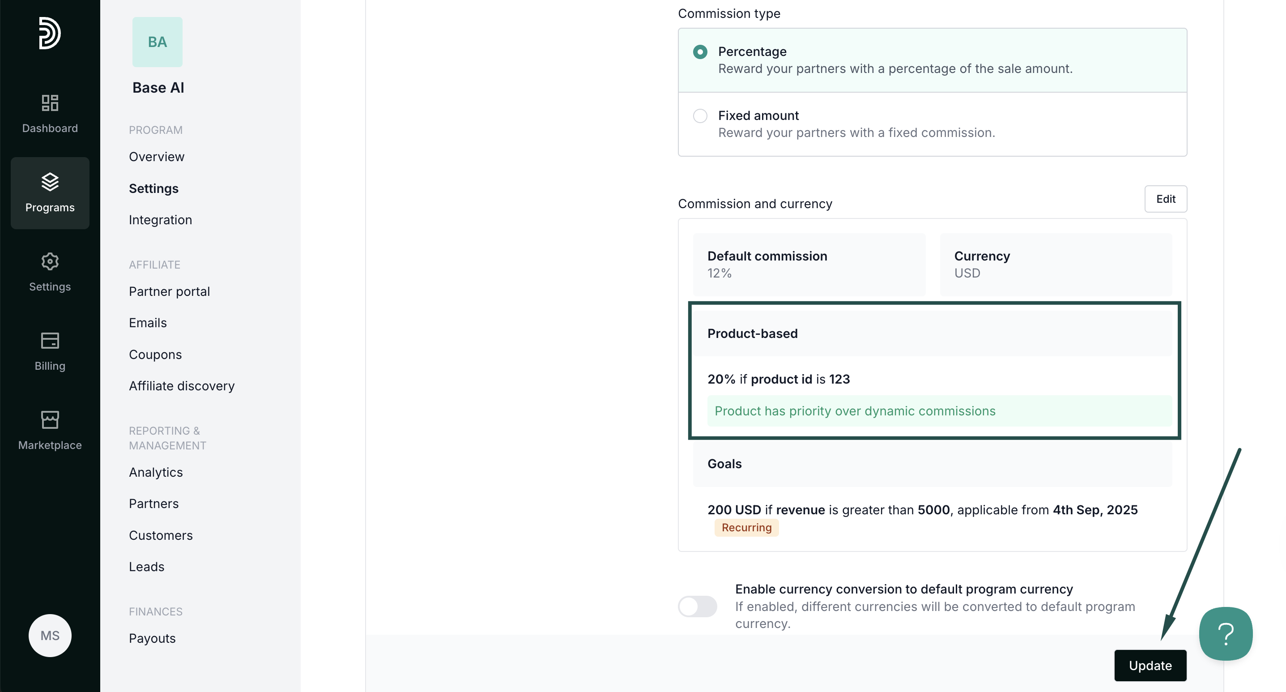1286x692 pixels.
Task: Click the BA program avatar
Action: pos(157,42)
